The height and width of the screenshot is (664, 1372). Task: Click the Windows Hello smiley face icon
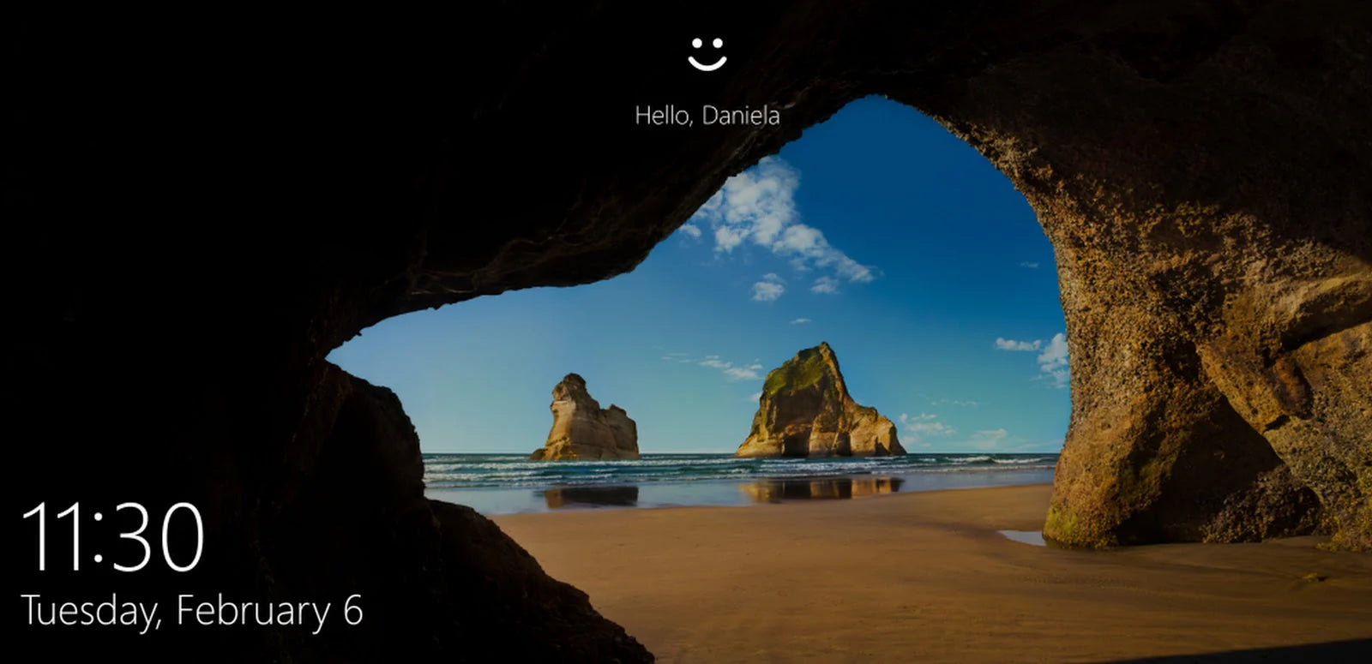pyautogui.click(x=707, y=53)
